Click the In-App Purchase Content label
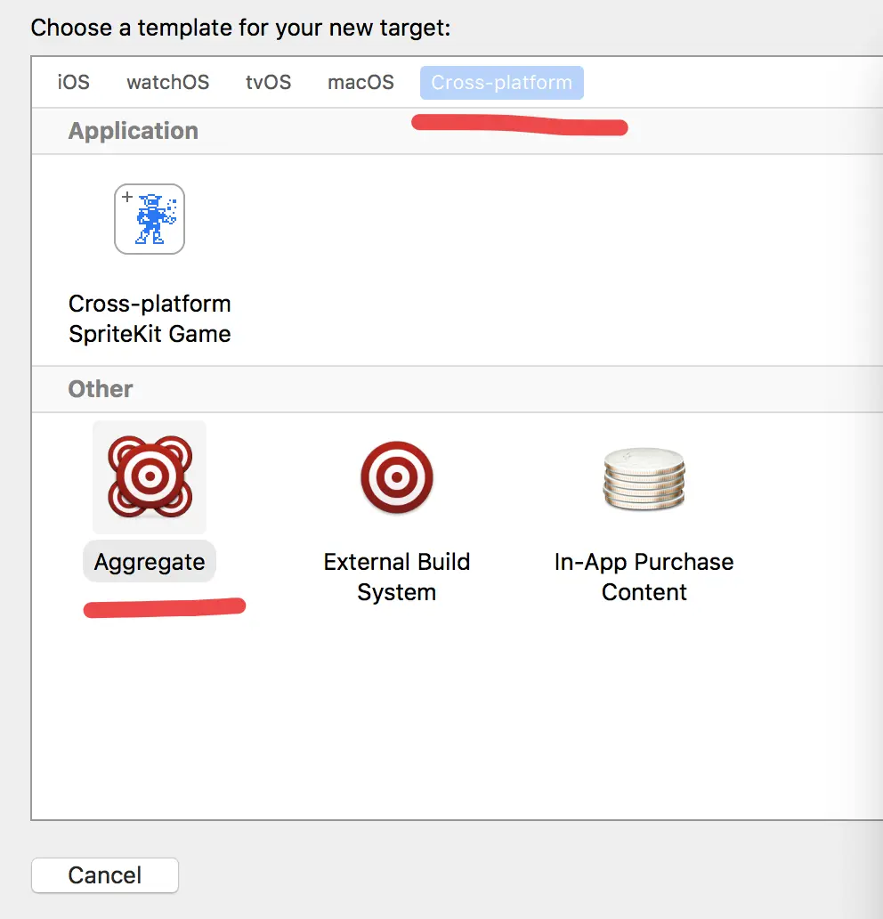 click(x=644, y=577)
